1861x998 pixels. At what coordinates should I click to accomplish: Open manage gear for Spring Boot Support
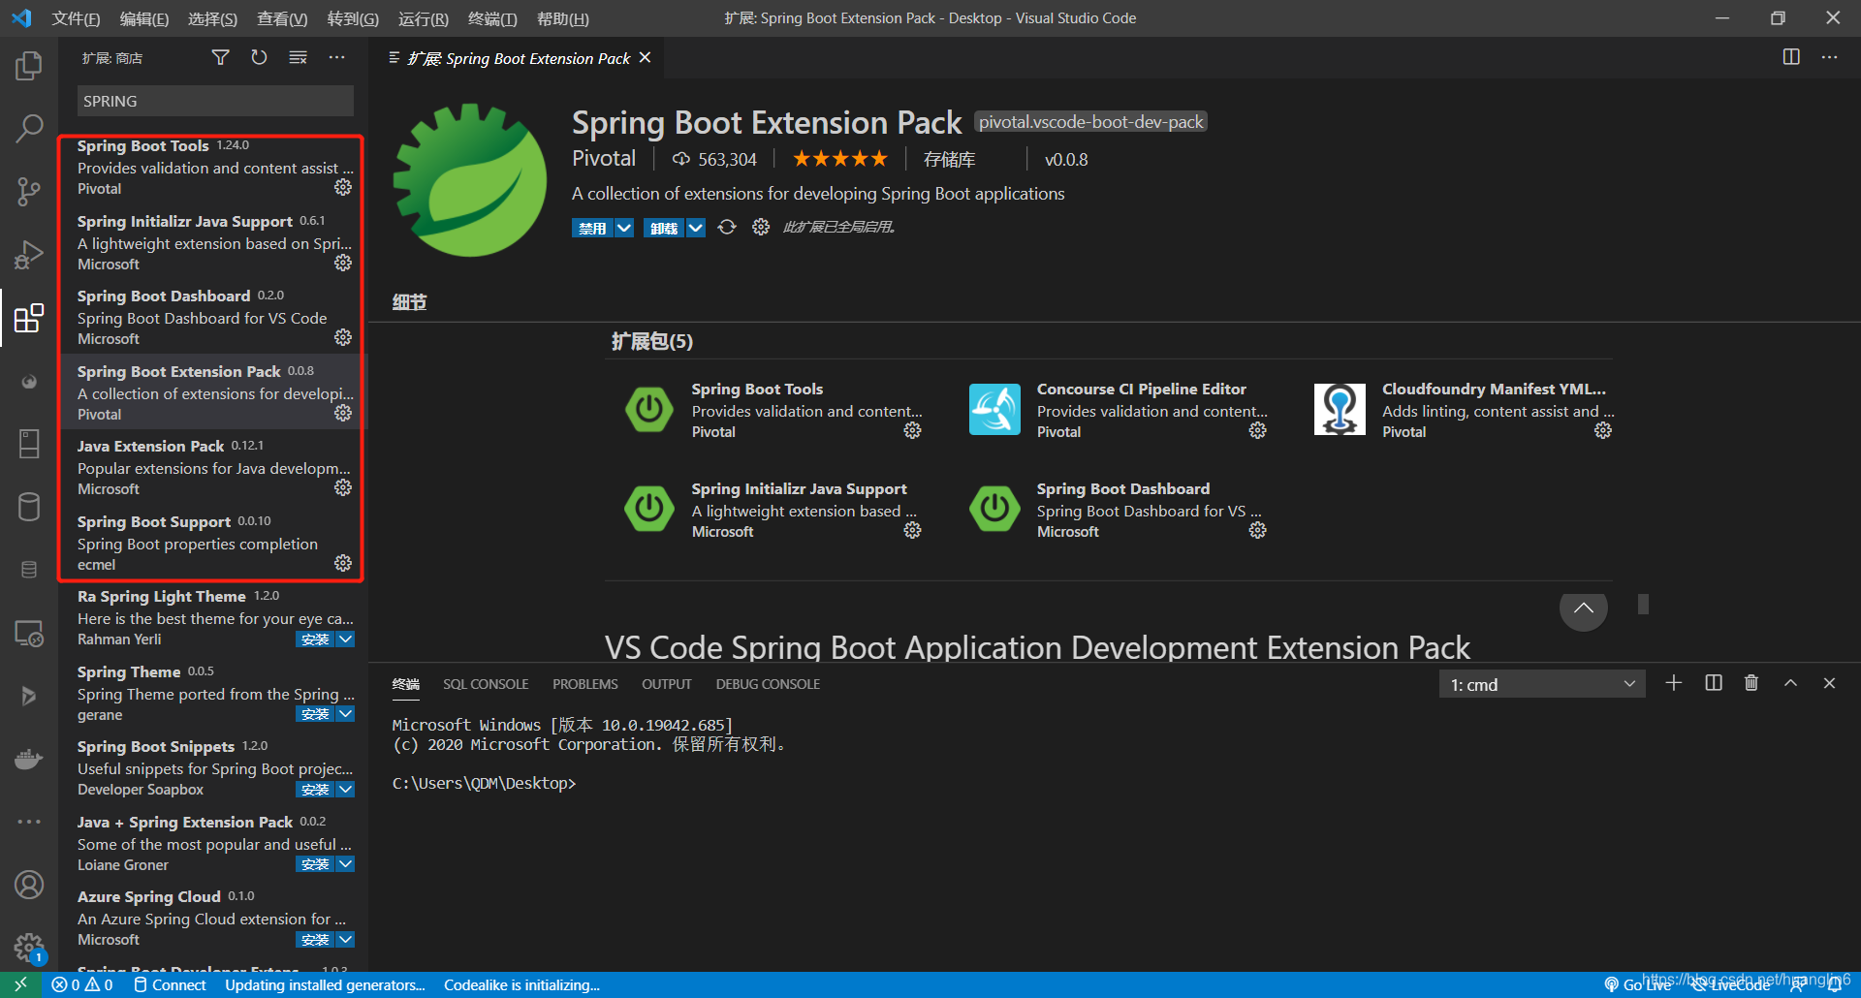(x=343, y=563)
